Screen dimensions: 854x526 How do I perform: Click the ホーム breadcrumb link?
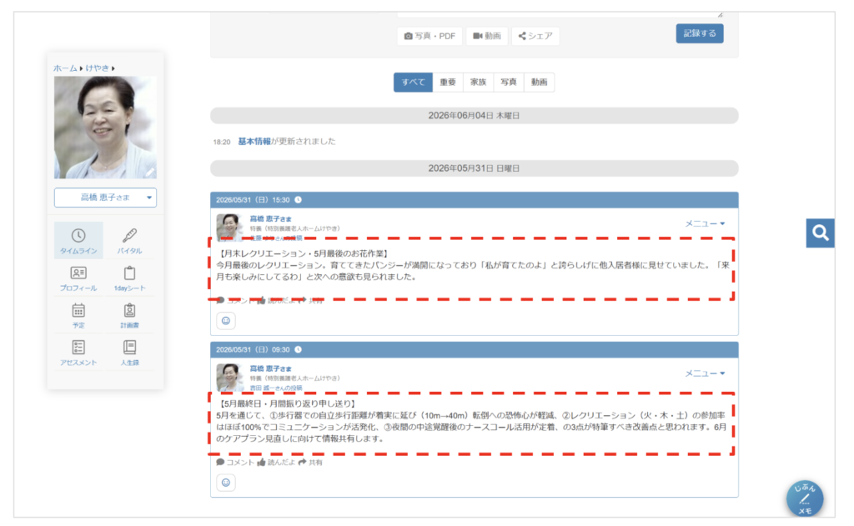point(65,68)
